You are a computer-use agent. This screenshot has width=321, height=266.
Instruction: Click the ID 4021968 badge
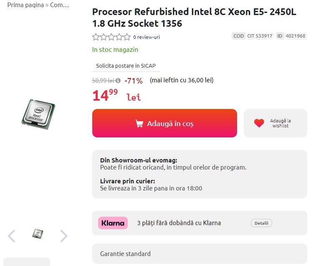click(x=291, y=36)
